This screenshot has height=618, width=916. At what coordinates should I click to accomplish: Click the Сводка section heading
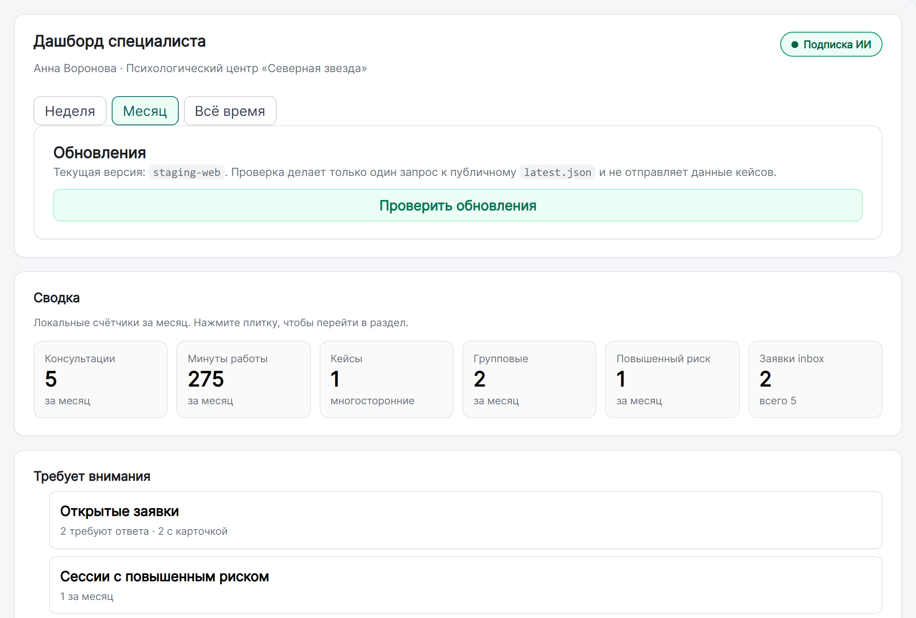tap(57, 298)
